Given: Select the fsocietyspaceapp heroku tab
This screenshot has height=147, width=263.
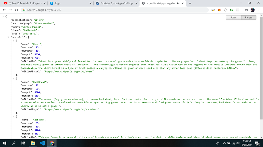Looking at the screenshot, I should click(x=162, y=3).
